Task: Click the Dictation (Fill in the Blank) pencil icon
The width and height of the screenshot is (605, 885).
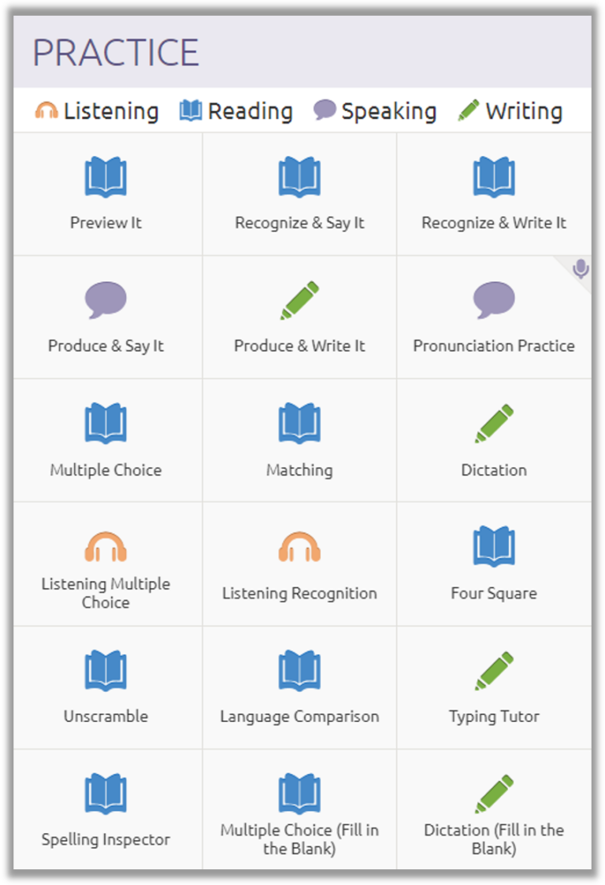Action: [x=494, y=792]
